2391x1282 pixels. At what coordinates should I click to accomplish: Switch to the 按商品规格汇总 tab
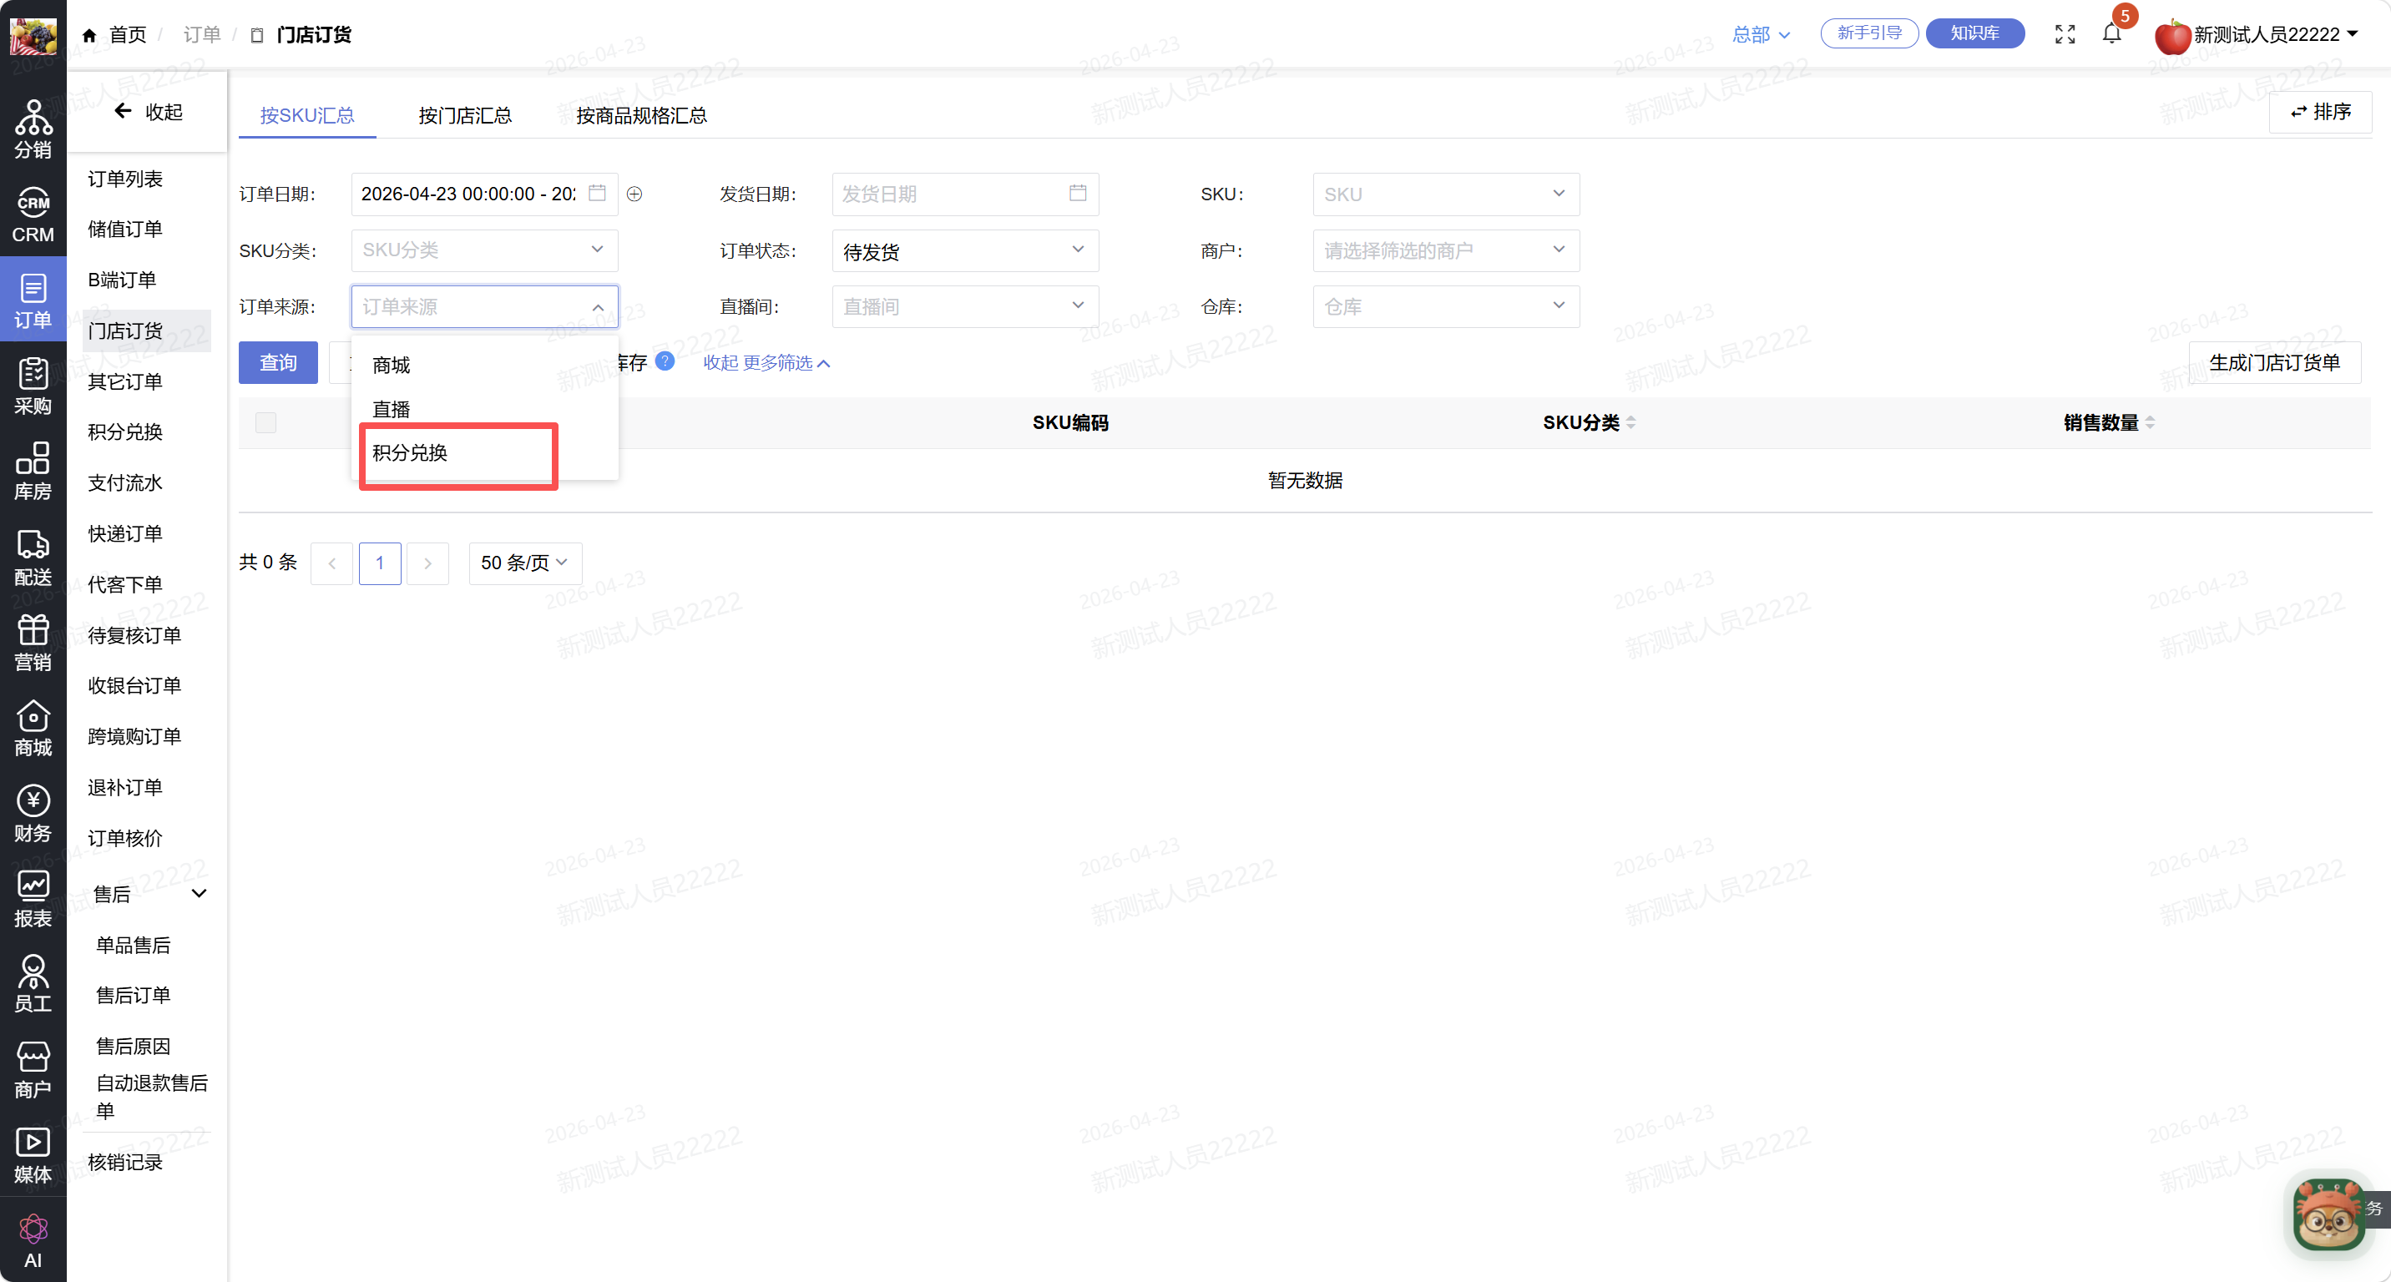point(640,115)
